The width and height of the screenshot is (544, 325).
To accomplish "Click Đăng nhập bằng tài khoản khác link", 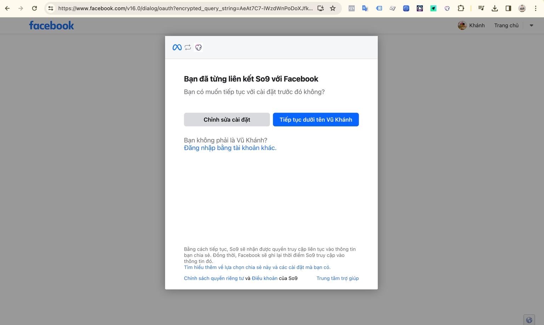I will (x=230, y=148).
